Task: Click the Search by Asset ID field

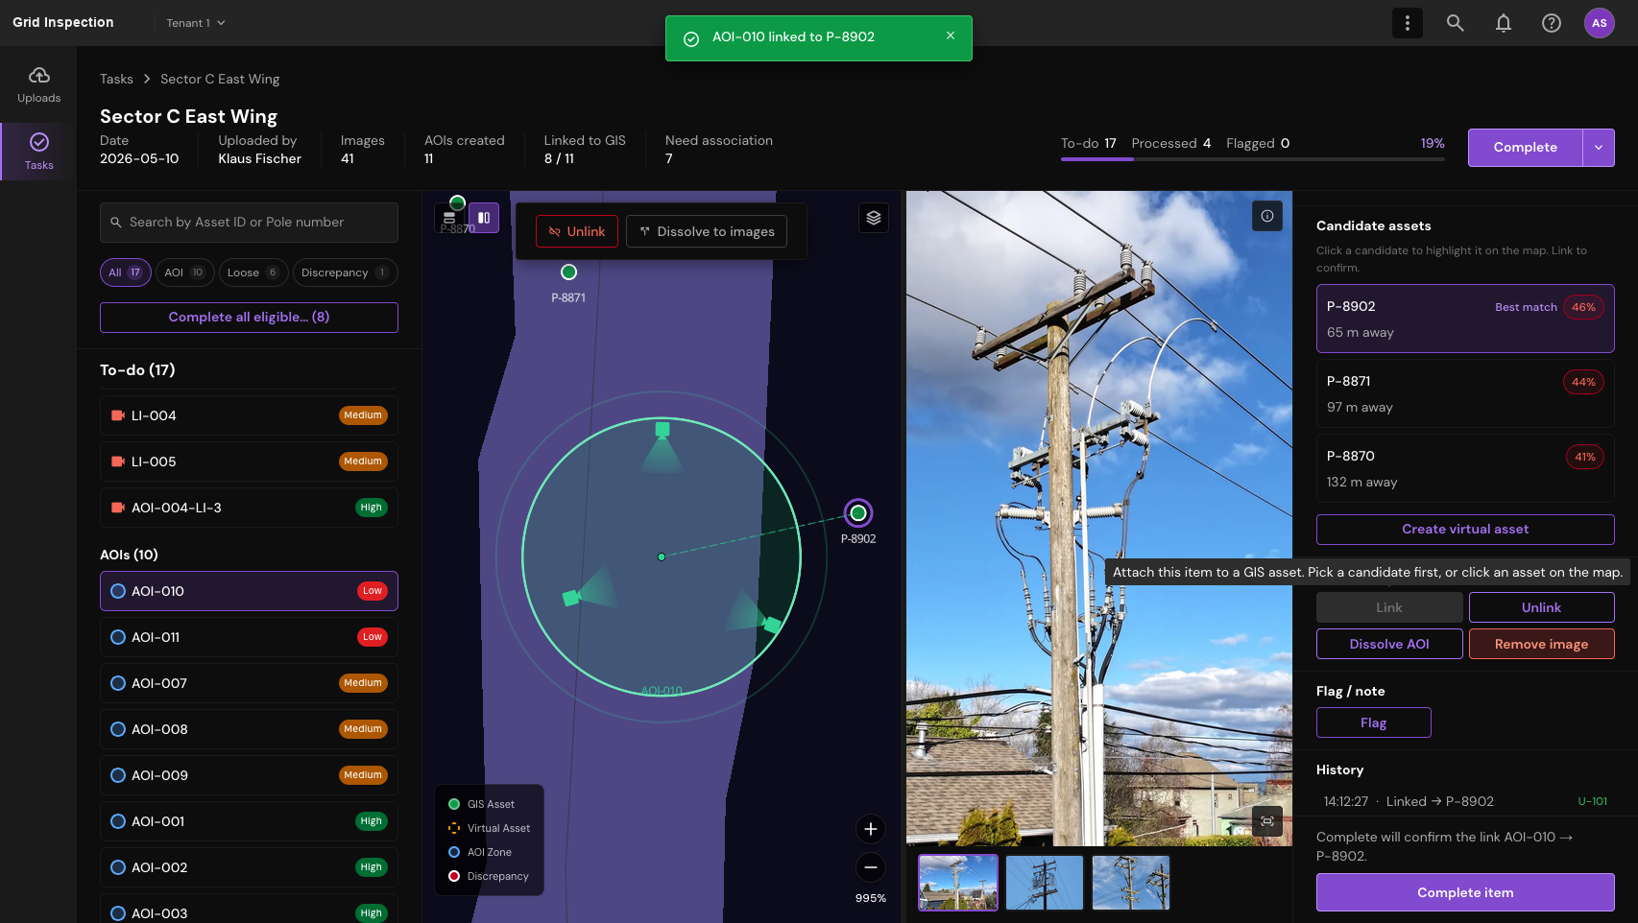Action: tap(249, 223)
